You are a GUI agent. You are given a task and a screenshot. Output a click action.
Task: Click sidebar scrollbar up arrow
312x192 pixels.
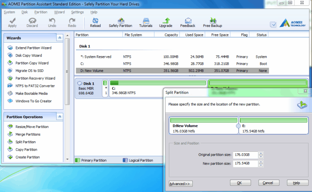pyautogui.click(x=67, y=36)
